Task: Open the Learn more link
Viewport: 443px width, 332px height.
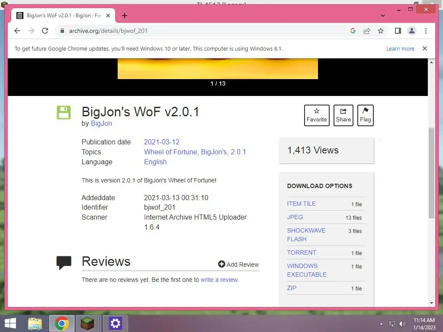Action: coord(400,48)
